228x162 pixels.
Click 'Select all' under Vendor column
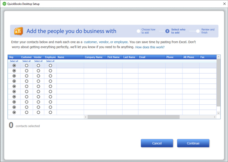tap(39, 61)
